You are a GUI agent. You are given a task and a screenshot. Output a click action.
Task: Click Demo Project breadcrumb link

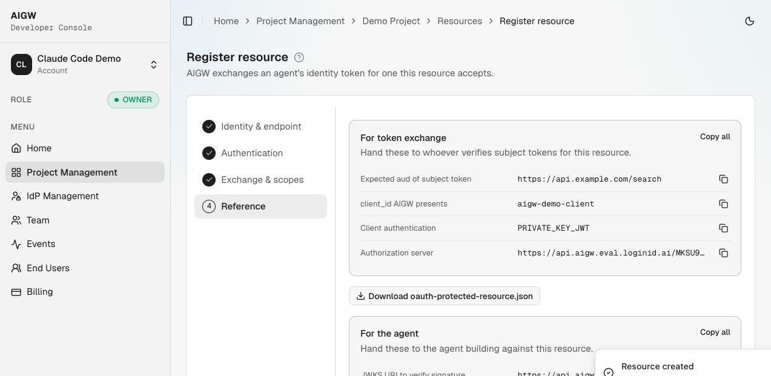(x=391, y=21)
